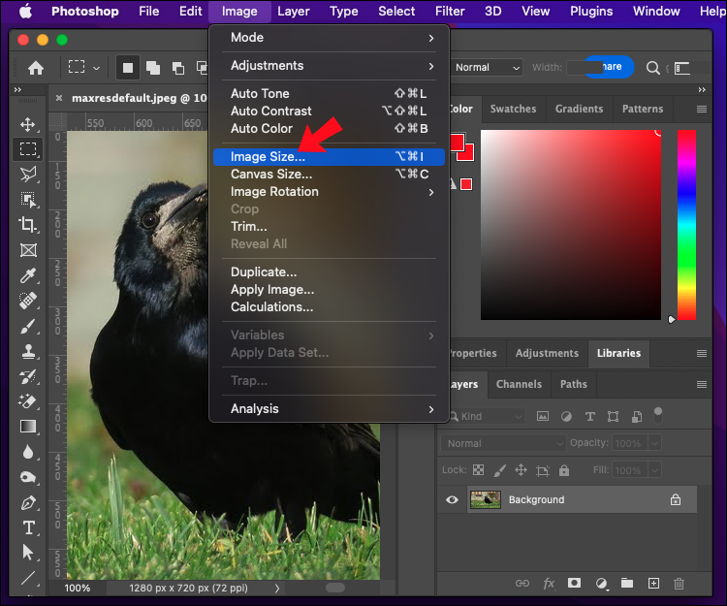Select the Brush tool
727x606 pixels.
[28, 326]
